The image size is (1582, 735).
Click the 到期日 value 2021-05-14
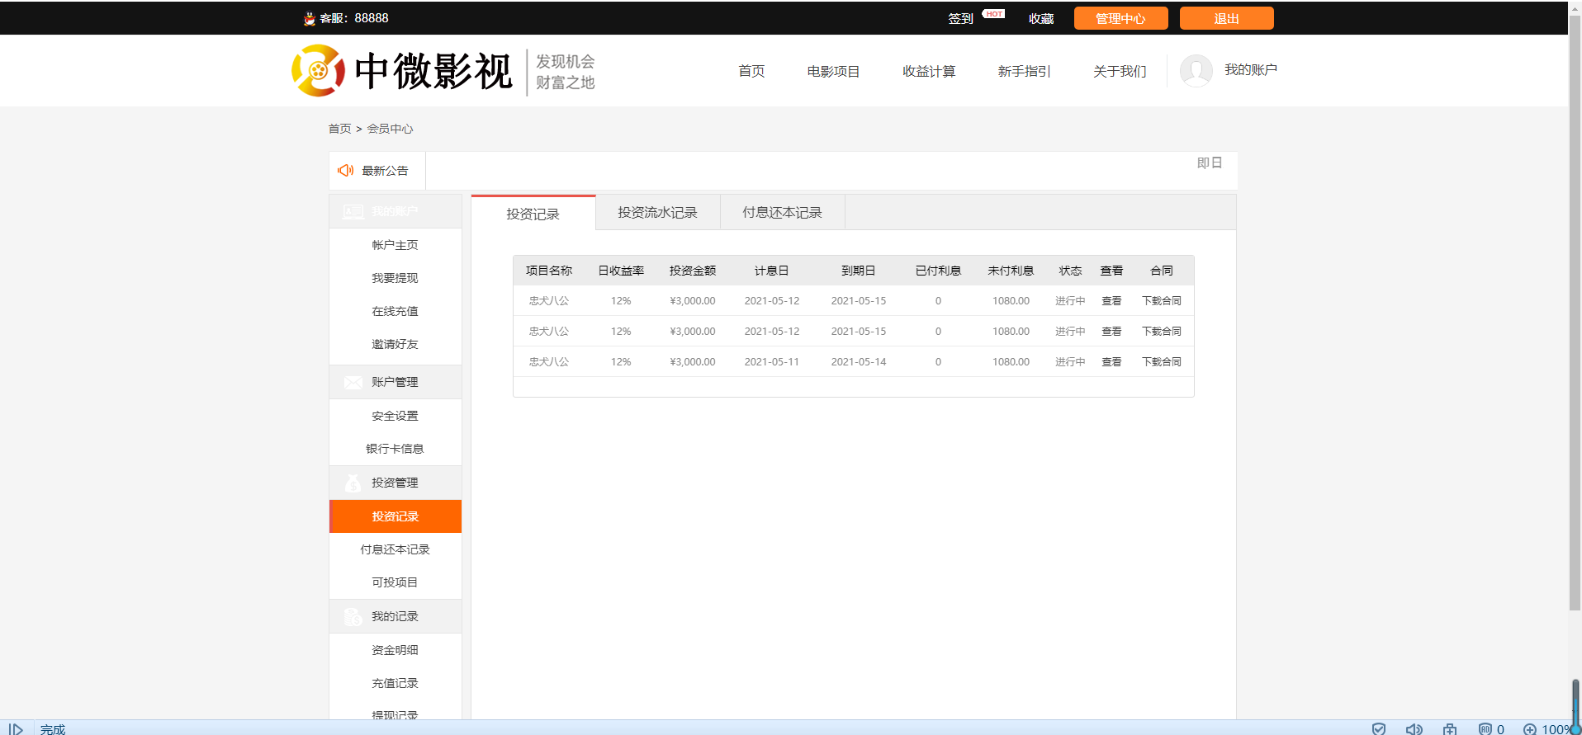(859, 362)
